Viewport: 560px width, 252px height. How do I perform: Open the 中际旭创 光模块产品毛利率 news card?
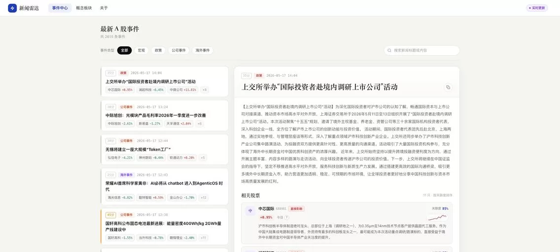165,116
